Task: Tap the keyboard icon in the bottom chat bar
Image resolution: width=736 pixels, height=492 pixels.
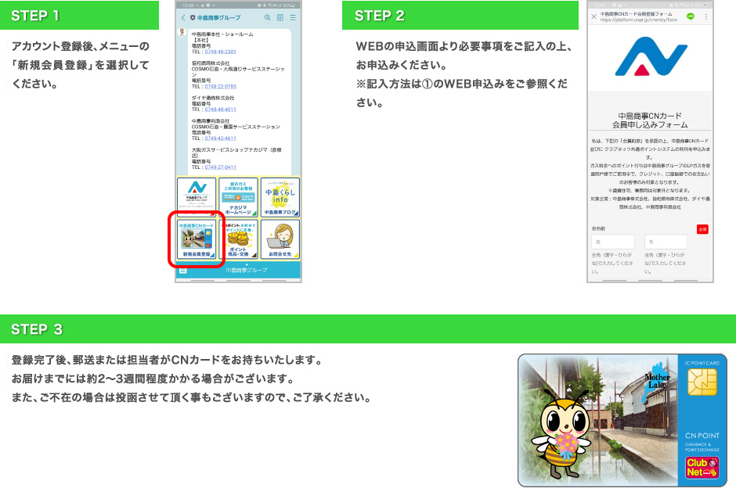Action: (183, 270)
